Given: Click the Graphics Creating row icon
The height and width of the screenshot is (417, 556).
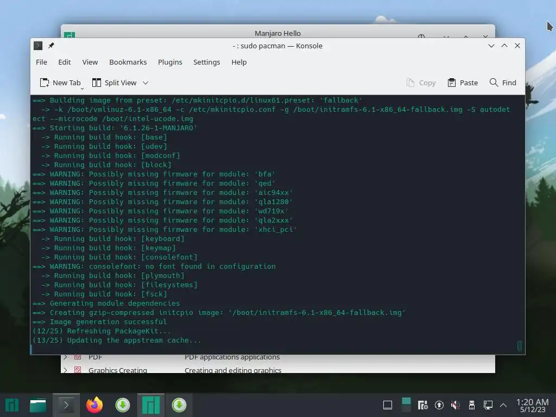Looking at the screenshot, I should tap(78, 370).
